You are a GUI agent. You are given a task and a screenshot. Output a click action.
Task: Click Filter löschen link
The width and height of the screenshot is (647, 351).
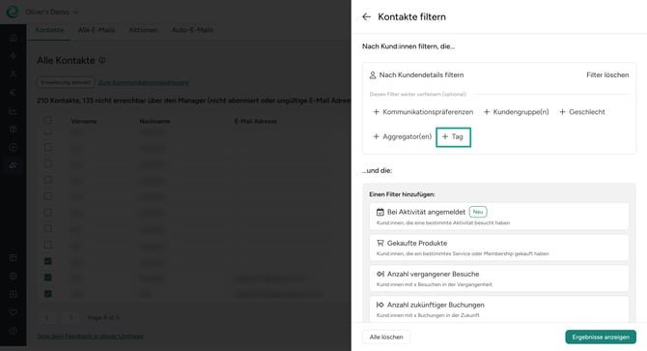[607, 74]
